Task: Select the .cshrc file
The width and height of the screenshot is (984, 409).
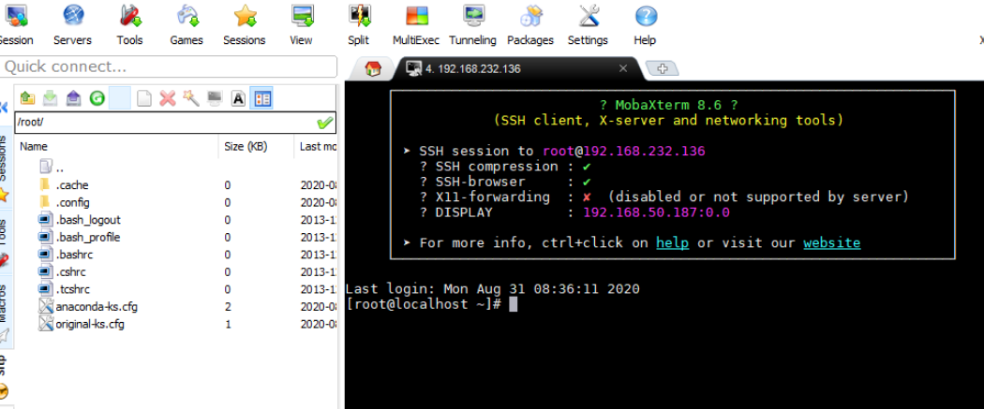Action: point(62,271)
